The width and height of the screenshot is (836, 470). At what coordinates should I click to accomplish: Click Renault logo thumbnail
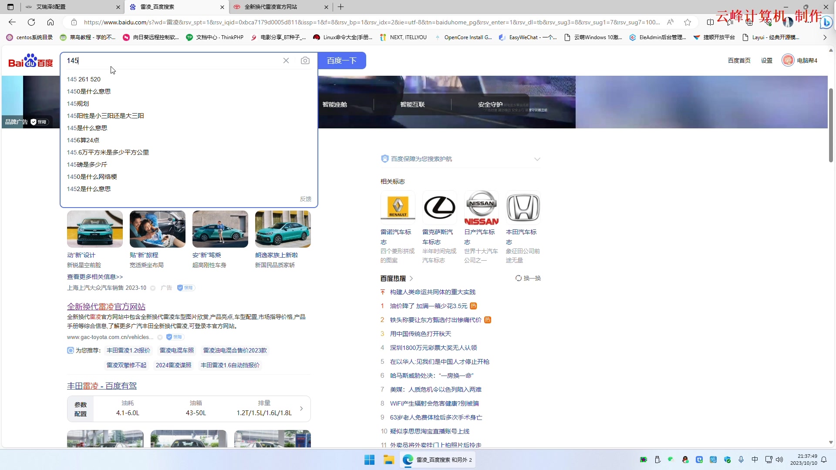click(x=398, y=207)
